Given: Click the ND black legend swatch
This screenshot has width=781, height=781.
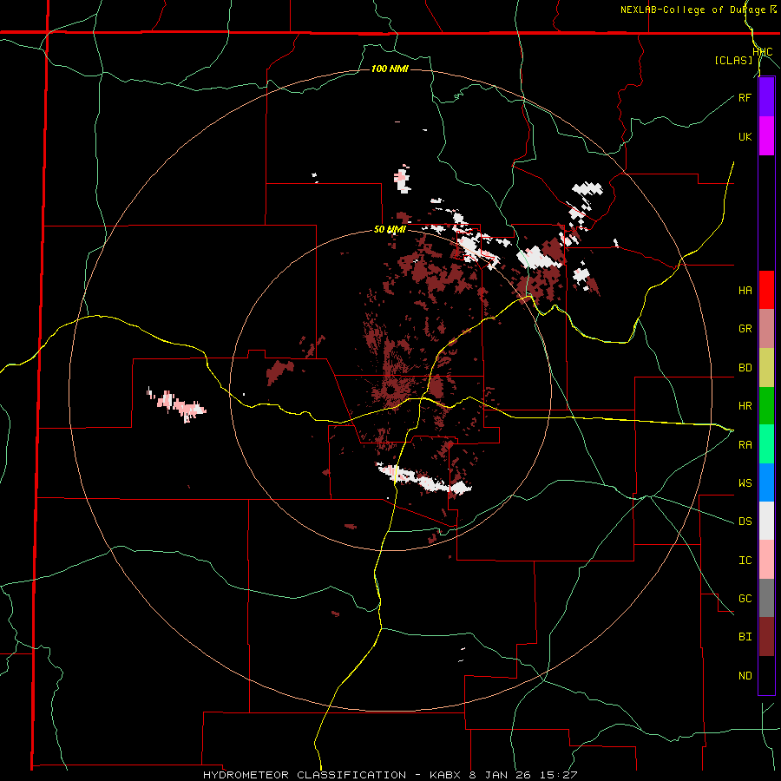Looking at the screenshot, I should [766, 675].
